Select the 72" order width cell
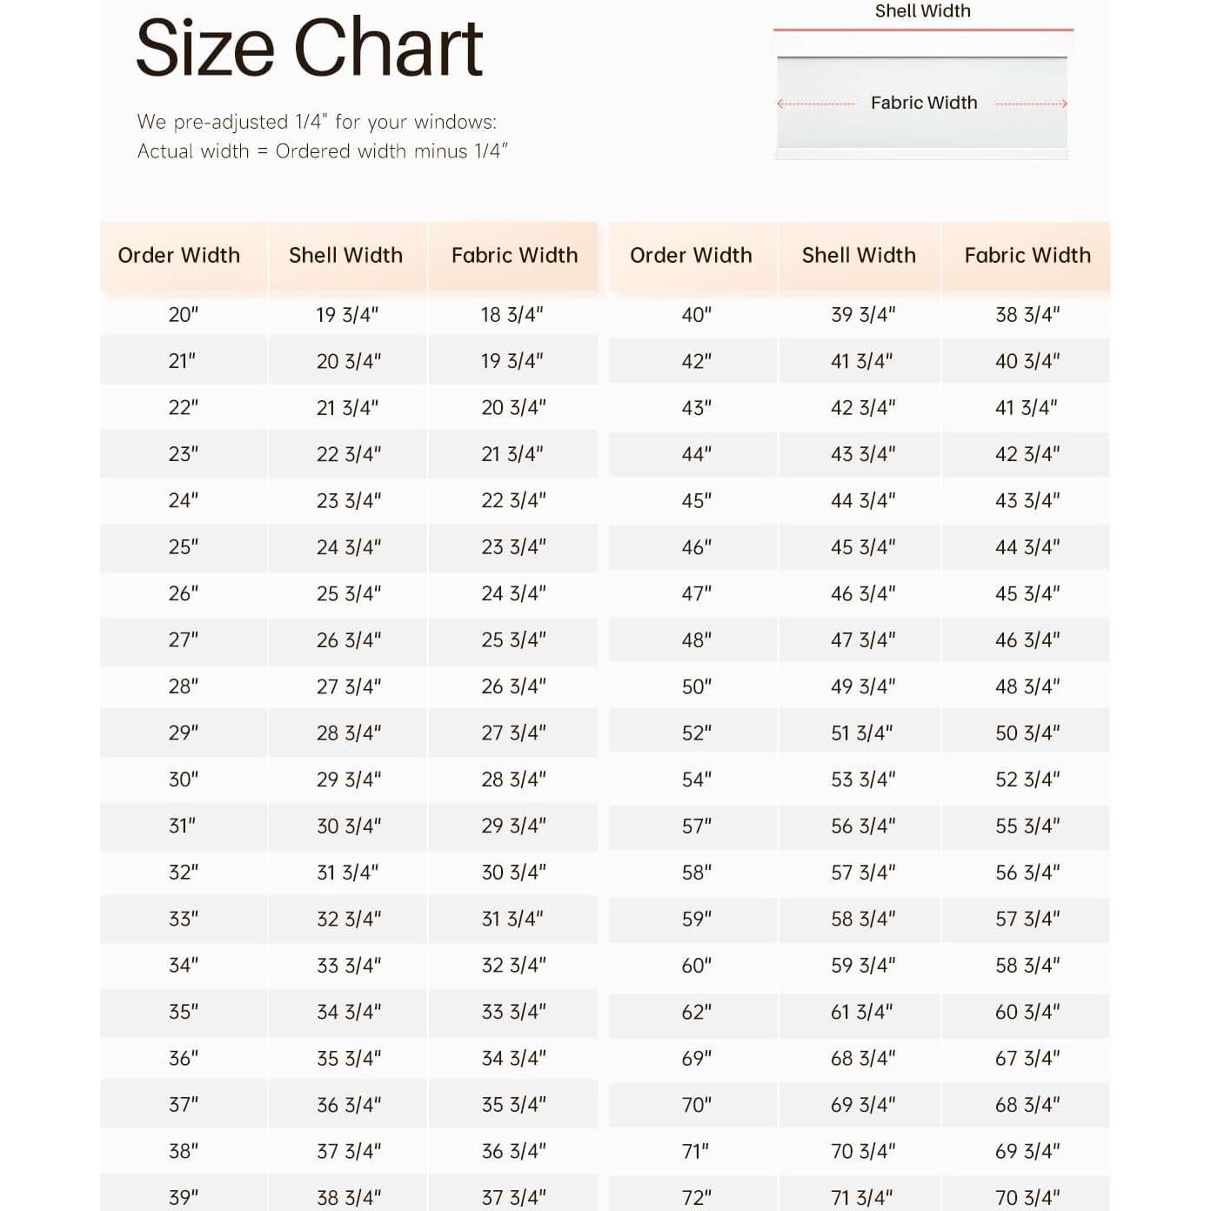 coord(696,1197)
